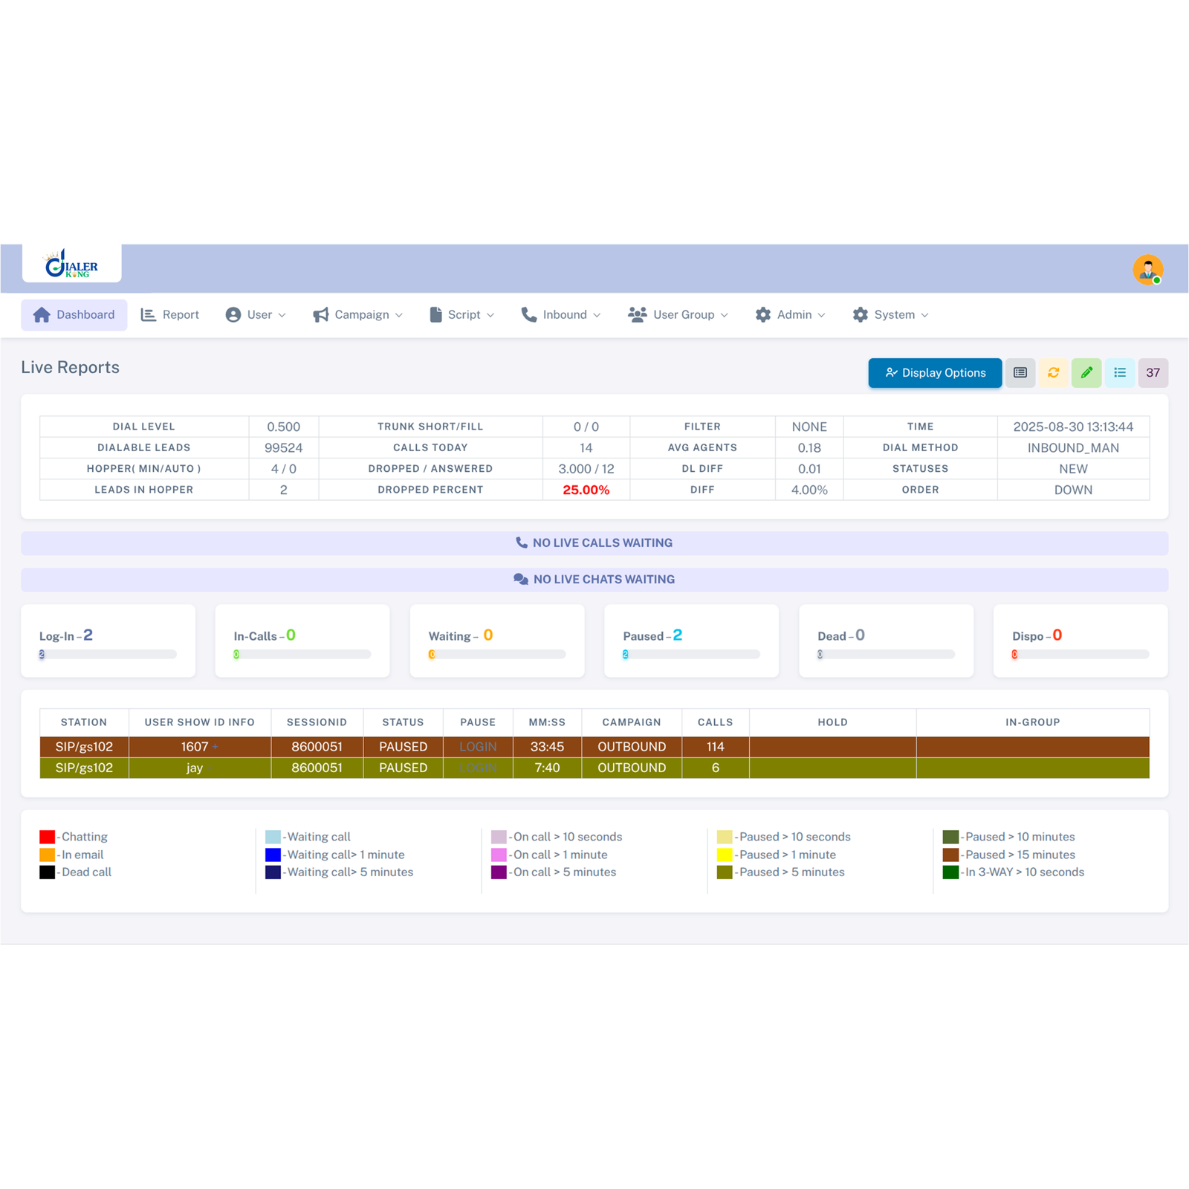Click the home icon in Dashboard
Screen dimensions: 1189x1189
click(42, 315)
